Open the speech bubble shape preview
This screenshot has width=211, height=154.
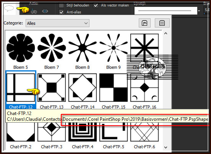(x=10, y=9)
